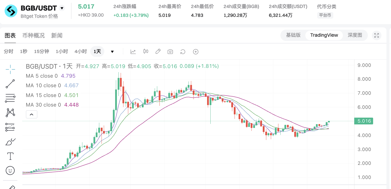Image resolution: width=391 pixels, height=189 pixels.
Task: Select the 15分钟 timeframe
Action: click(41, 51)
